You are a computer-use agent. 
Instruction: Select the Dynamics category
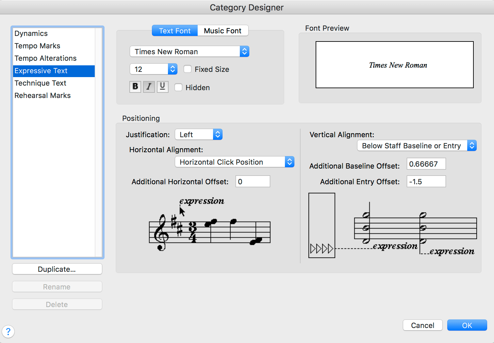(31, 33)
